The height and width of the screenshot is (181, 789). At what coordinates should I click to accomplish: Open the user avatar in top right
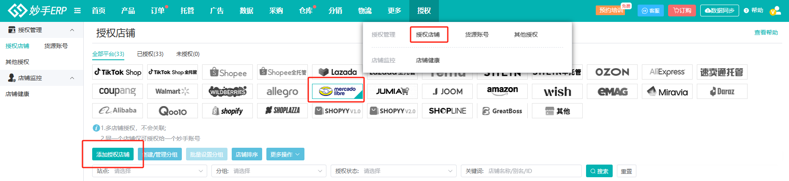[x=775, y=11]
